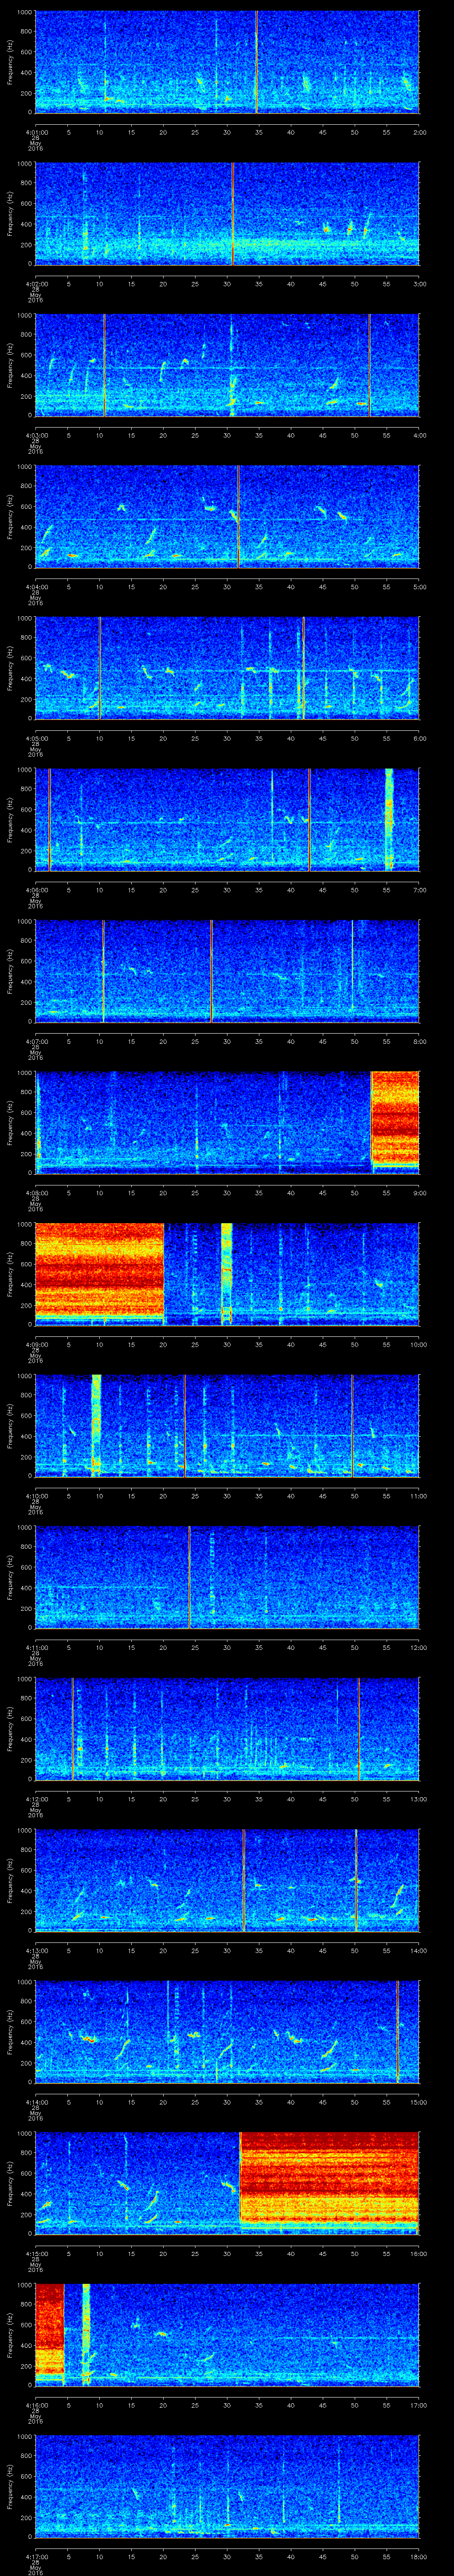
Task: Select the spectrogram panel starting at 4:11:00
Action: click(x=227, y=1577)
